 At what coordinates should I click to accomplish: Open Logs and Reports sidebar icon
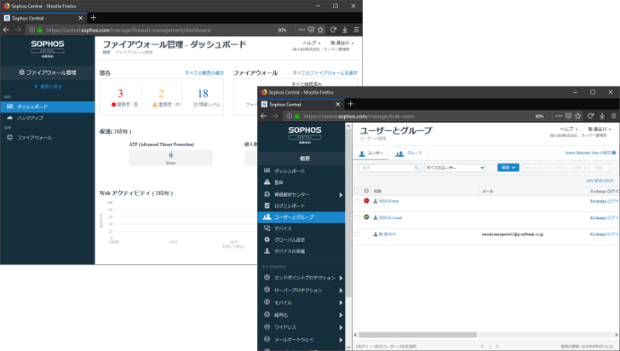pyautogui.click(x=267, y=206)
